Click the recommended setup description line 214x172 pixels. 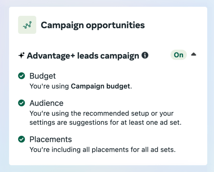101,113
